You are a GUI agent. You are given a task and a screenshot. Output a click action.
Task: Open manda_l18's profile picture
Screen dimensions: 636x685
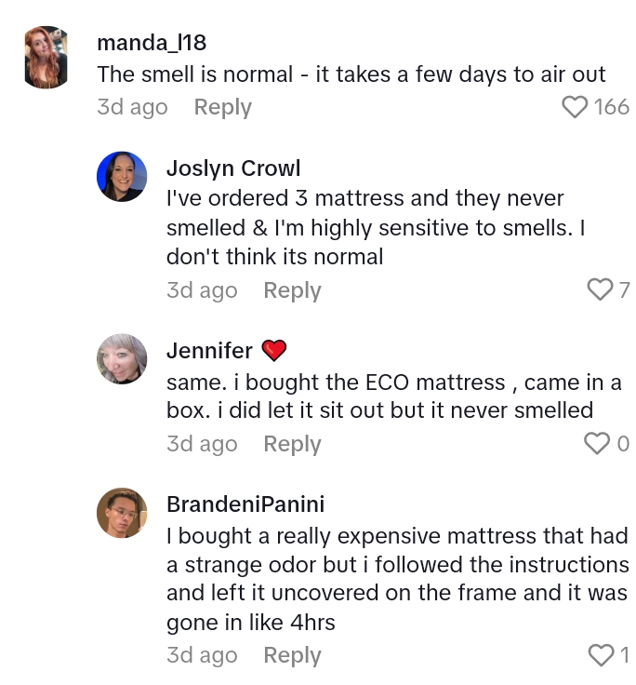(x=46, y=58)
